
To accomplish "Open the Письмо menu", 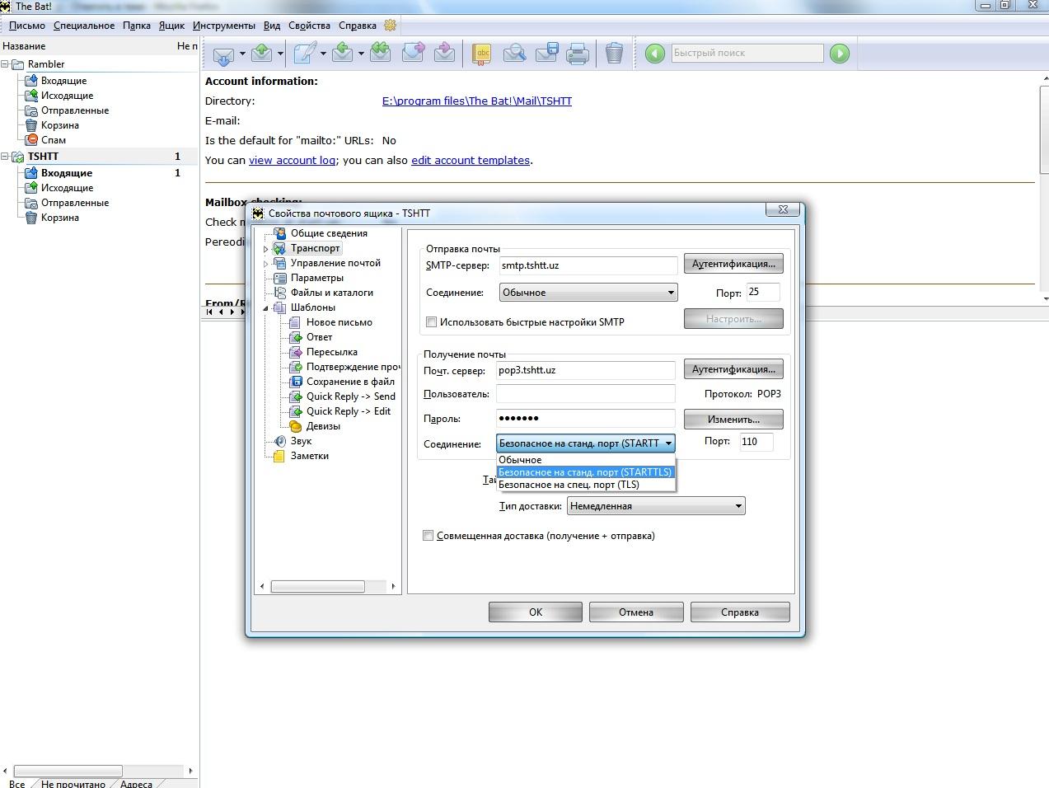I will 27,26.
